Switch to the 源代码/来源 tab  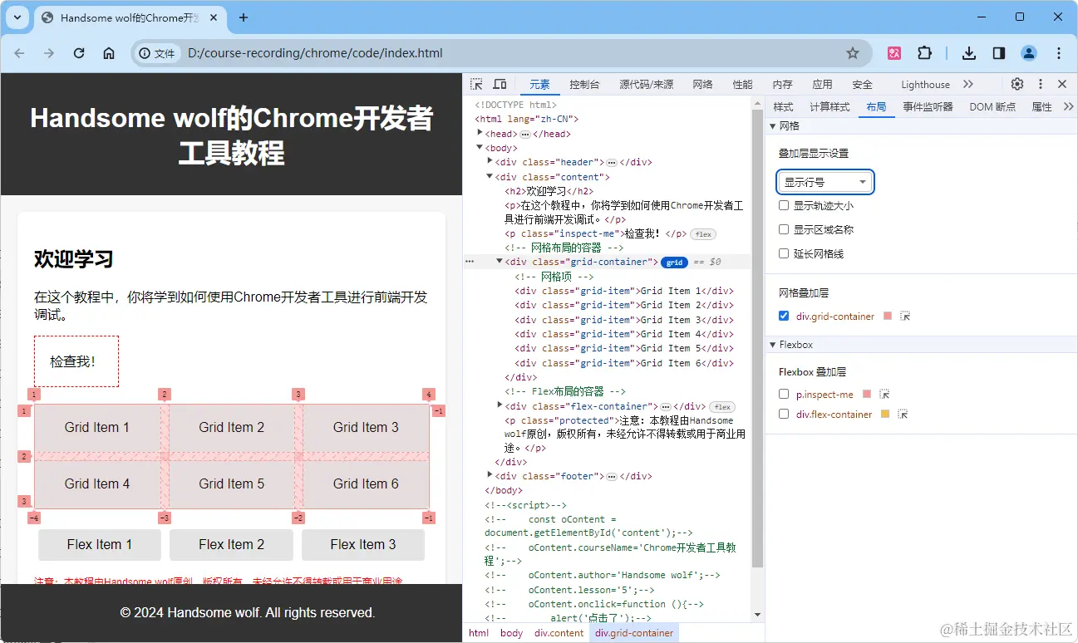coord(646,84)
